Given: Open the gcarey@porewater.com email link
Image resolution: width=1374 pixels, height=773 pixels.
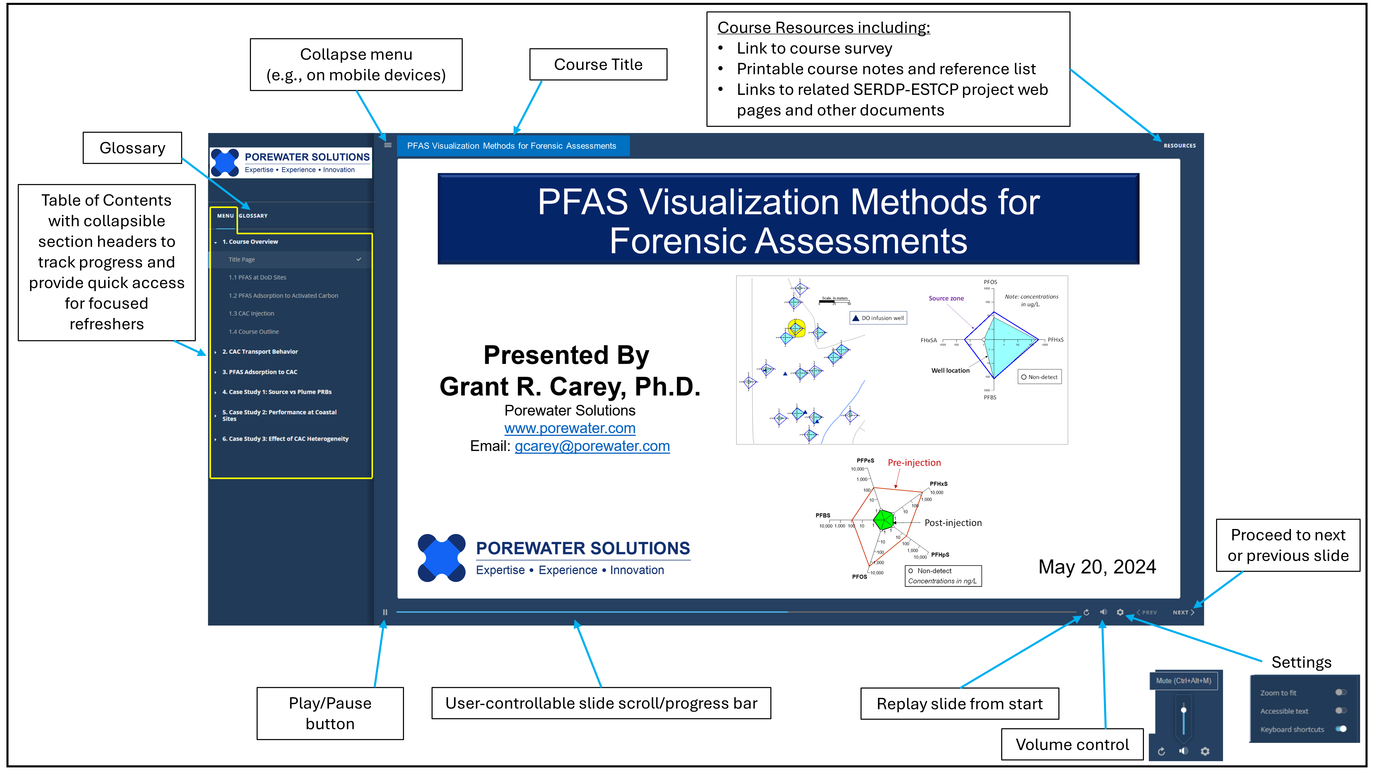Looking at the screenshot, I should 592,446.
